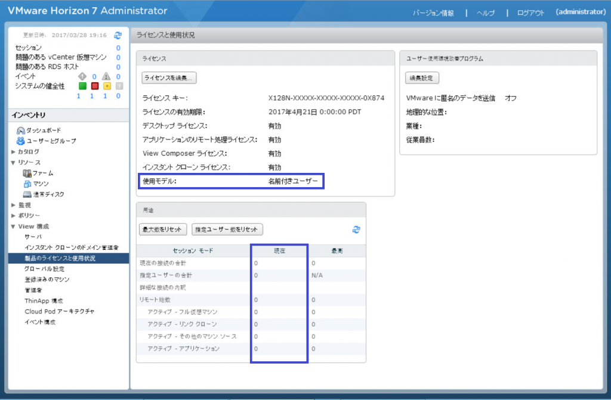Click ログアウト in the header
The height and width of the screenshot is (400, 611).
[x=530, y=13]
